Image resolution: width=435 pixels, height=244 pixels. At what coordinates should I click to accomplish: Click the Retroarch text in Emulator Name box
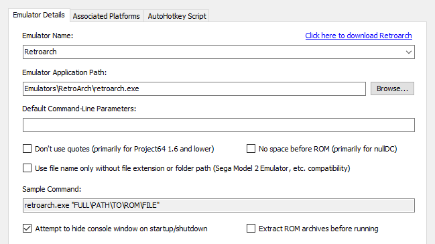[x=40, y=52]
